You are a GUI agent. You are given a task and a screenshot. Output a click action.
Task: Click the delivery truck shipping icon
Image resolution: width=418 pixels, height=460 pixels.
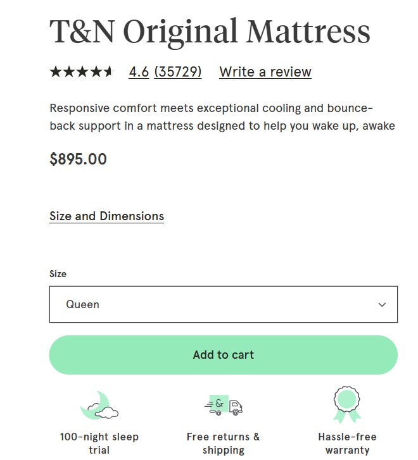224,406
